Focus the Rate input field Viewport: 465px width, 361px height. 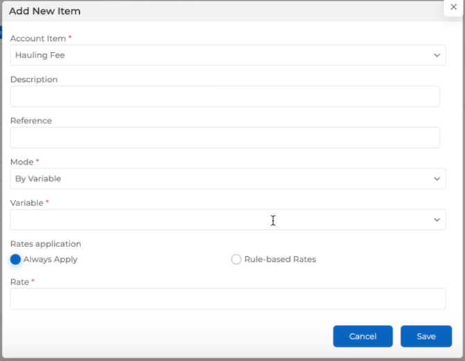227,299
